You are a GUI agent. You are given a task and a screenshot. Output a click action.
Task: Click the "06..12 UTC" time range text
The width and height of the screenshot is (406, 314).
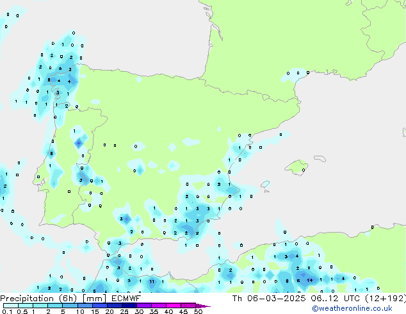336,299
